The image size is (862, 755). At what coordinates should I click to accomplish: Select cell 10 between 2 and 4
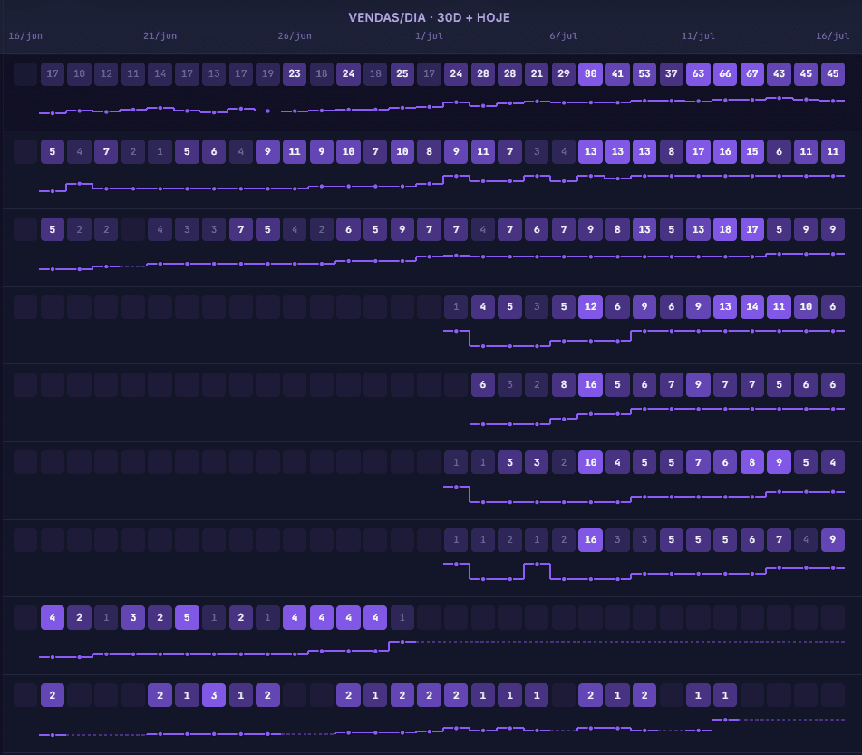590,462
